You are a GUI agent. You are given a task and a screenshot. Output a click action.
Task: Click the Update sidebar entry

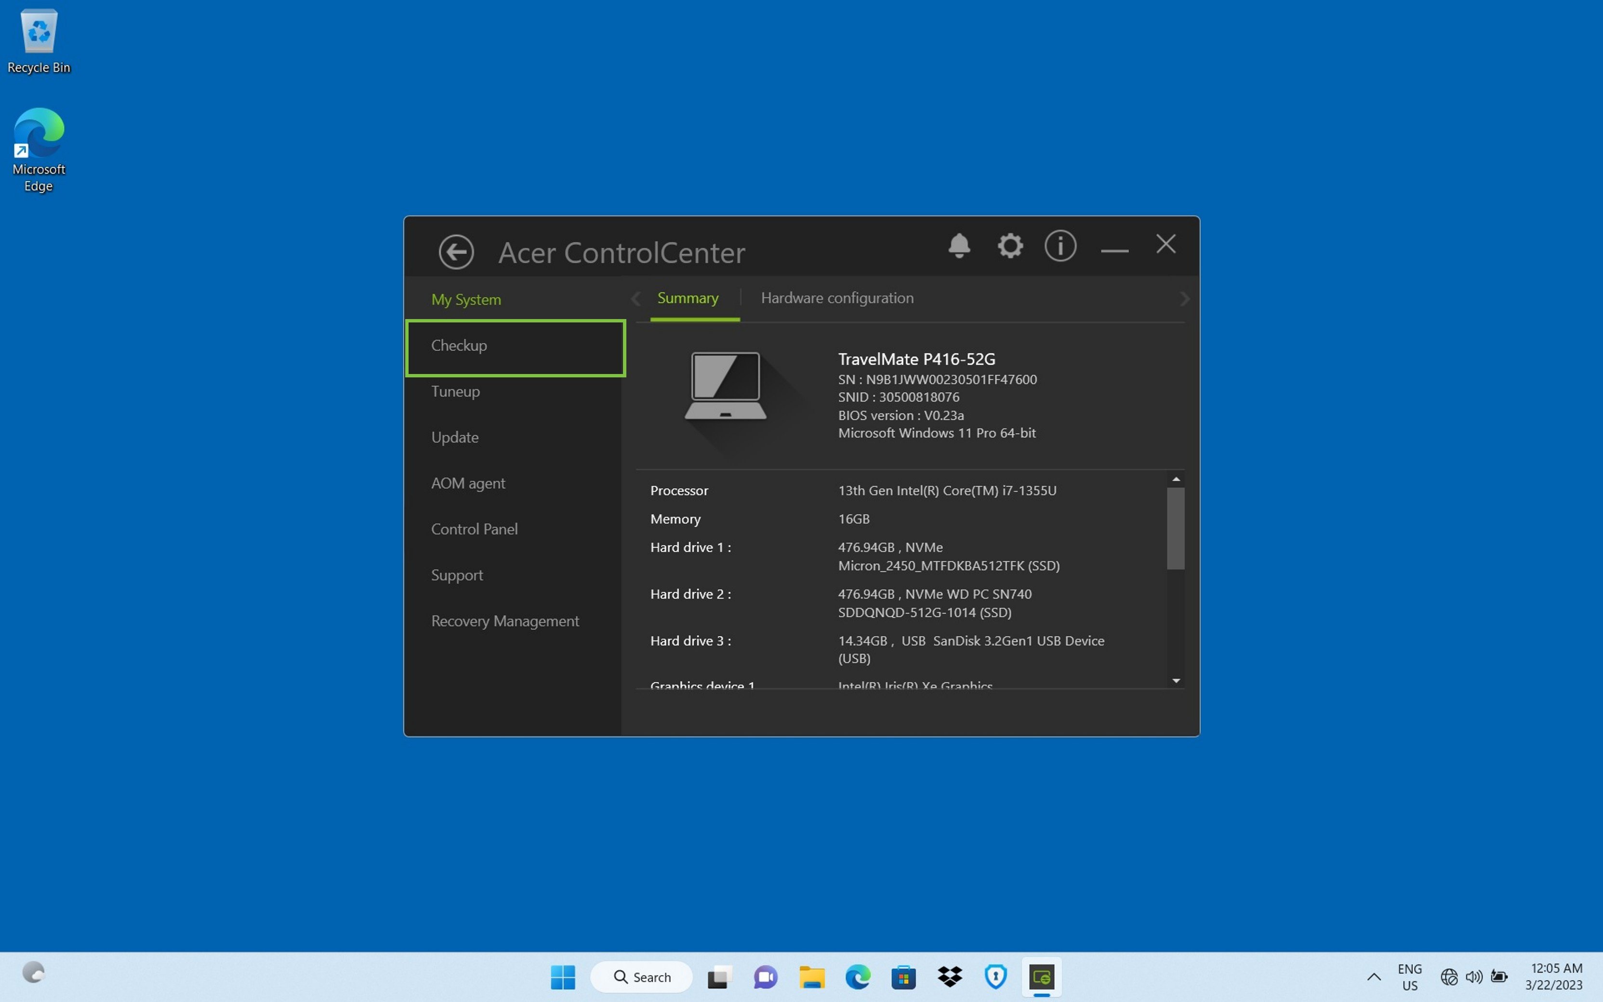(x=454, y=438)
